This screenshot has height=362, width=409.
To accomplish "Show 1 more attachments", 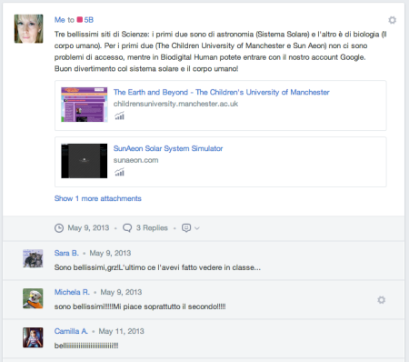I will pyautogui.click(x=98, y=198).
